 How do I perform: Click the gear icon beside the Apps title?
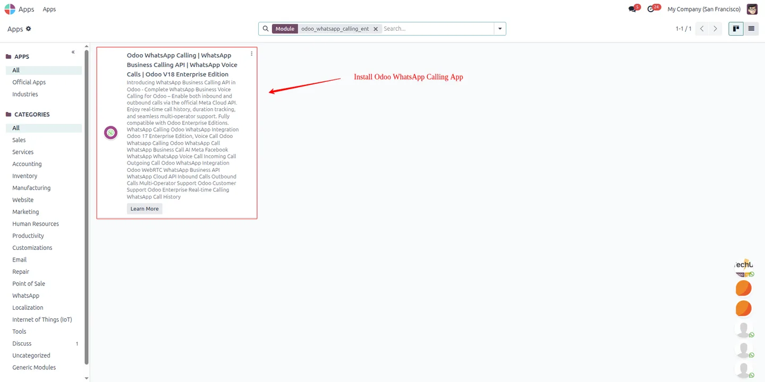29,29
